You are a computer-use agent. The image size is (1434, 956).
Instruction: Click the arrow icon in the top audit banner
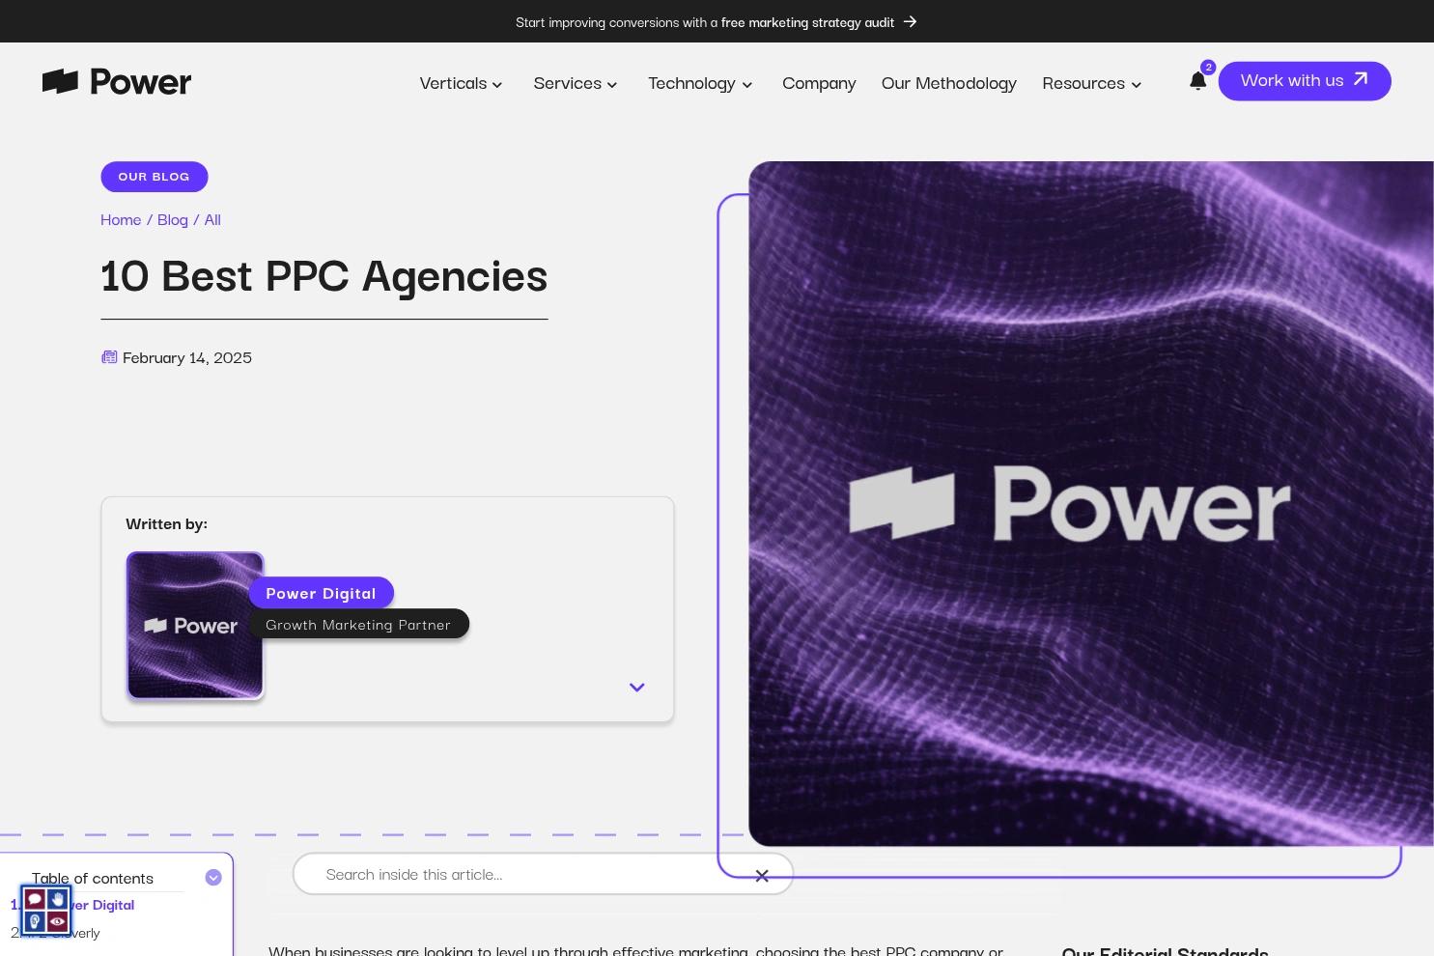click(909, 21)
